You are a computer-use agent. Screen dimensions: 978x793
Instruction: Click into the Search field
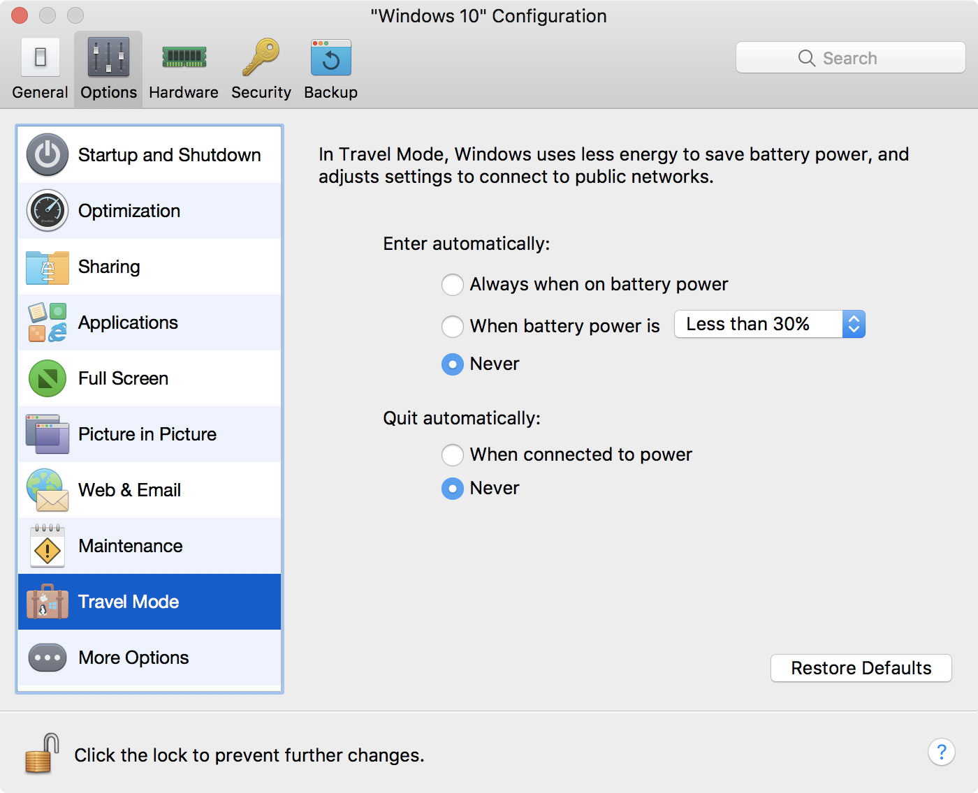click(850, 58)
